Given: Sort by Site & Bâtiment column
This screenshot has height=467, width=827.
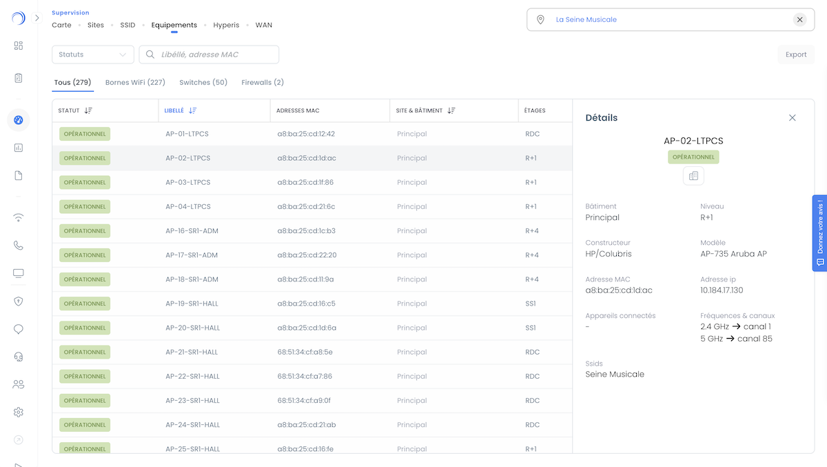Looking at the screenshot, I should tap(451, 110).
